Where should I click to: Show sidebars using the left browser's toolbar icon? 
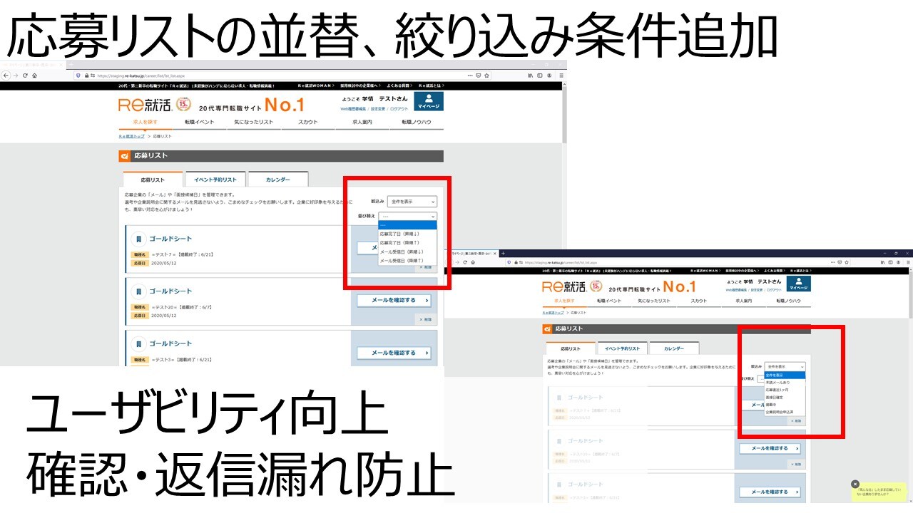tap(540, 76)
